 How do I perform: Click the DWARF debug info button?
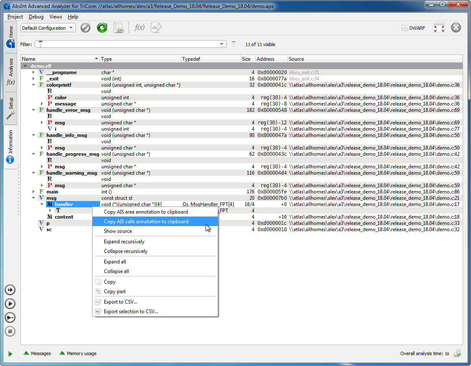point(414,28)
